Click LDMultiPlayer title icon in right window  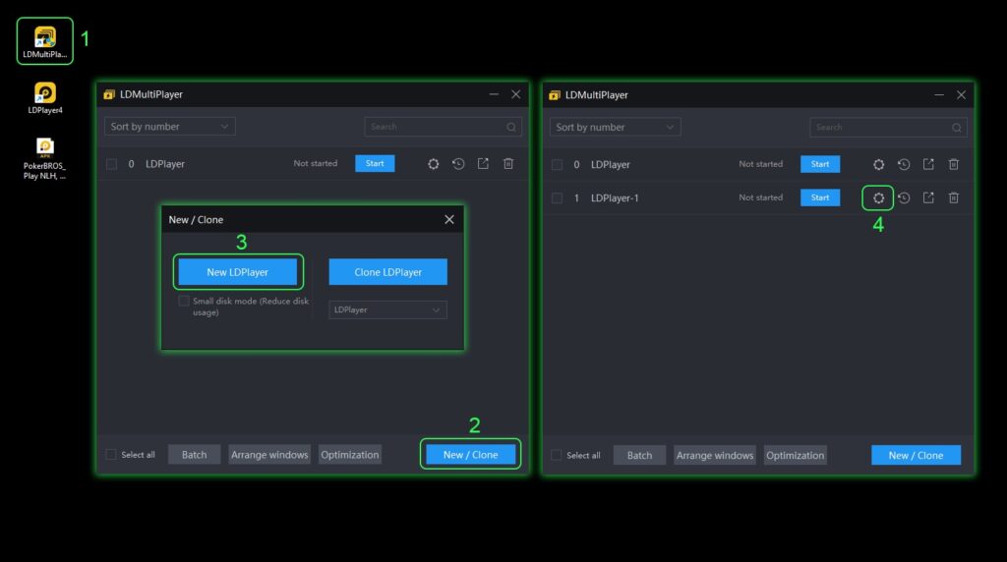point(555,95)
